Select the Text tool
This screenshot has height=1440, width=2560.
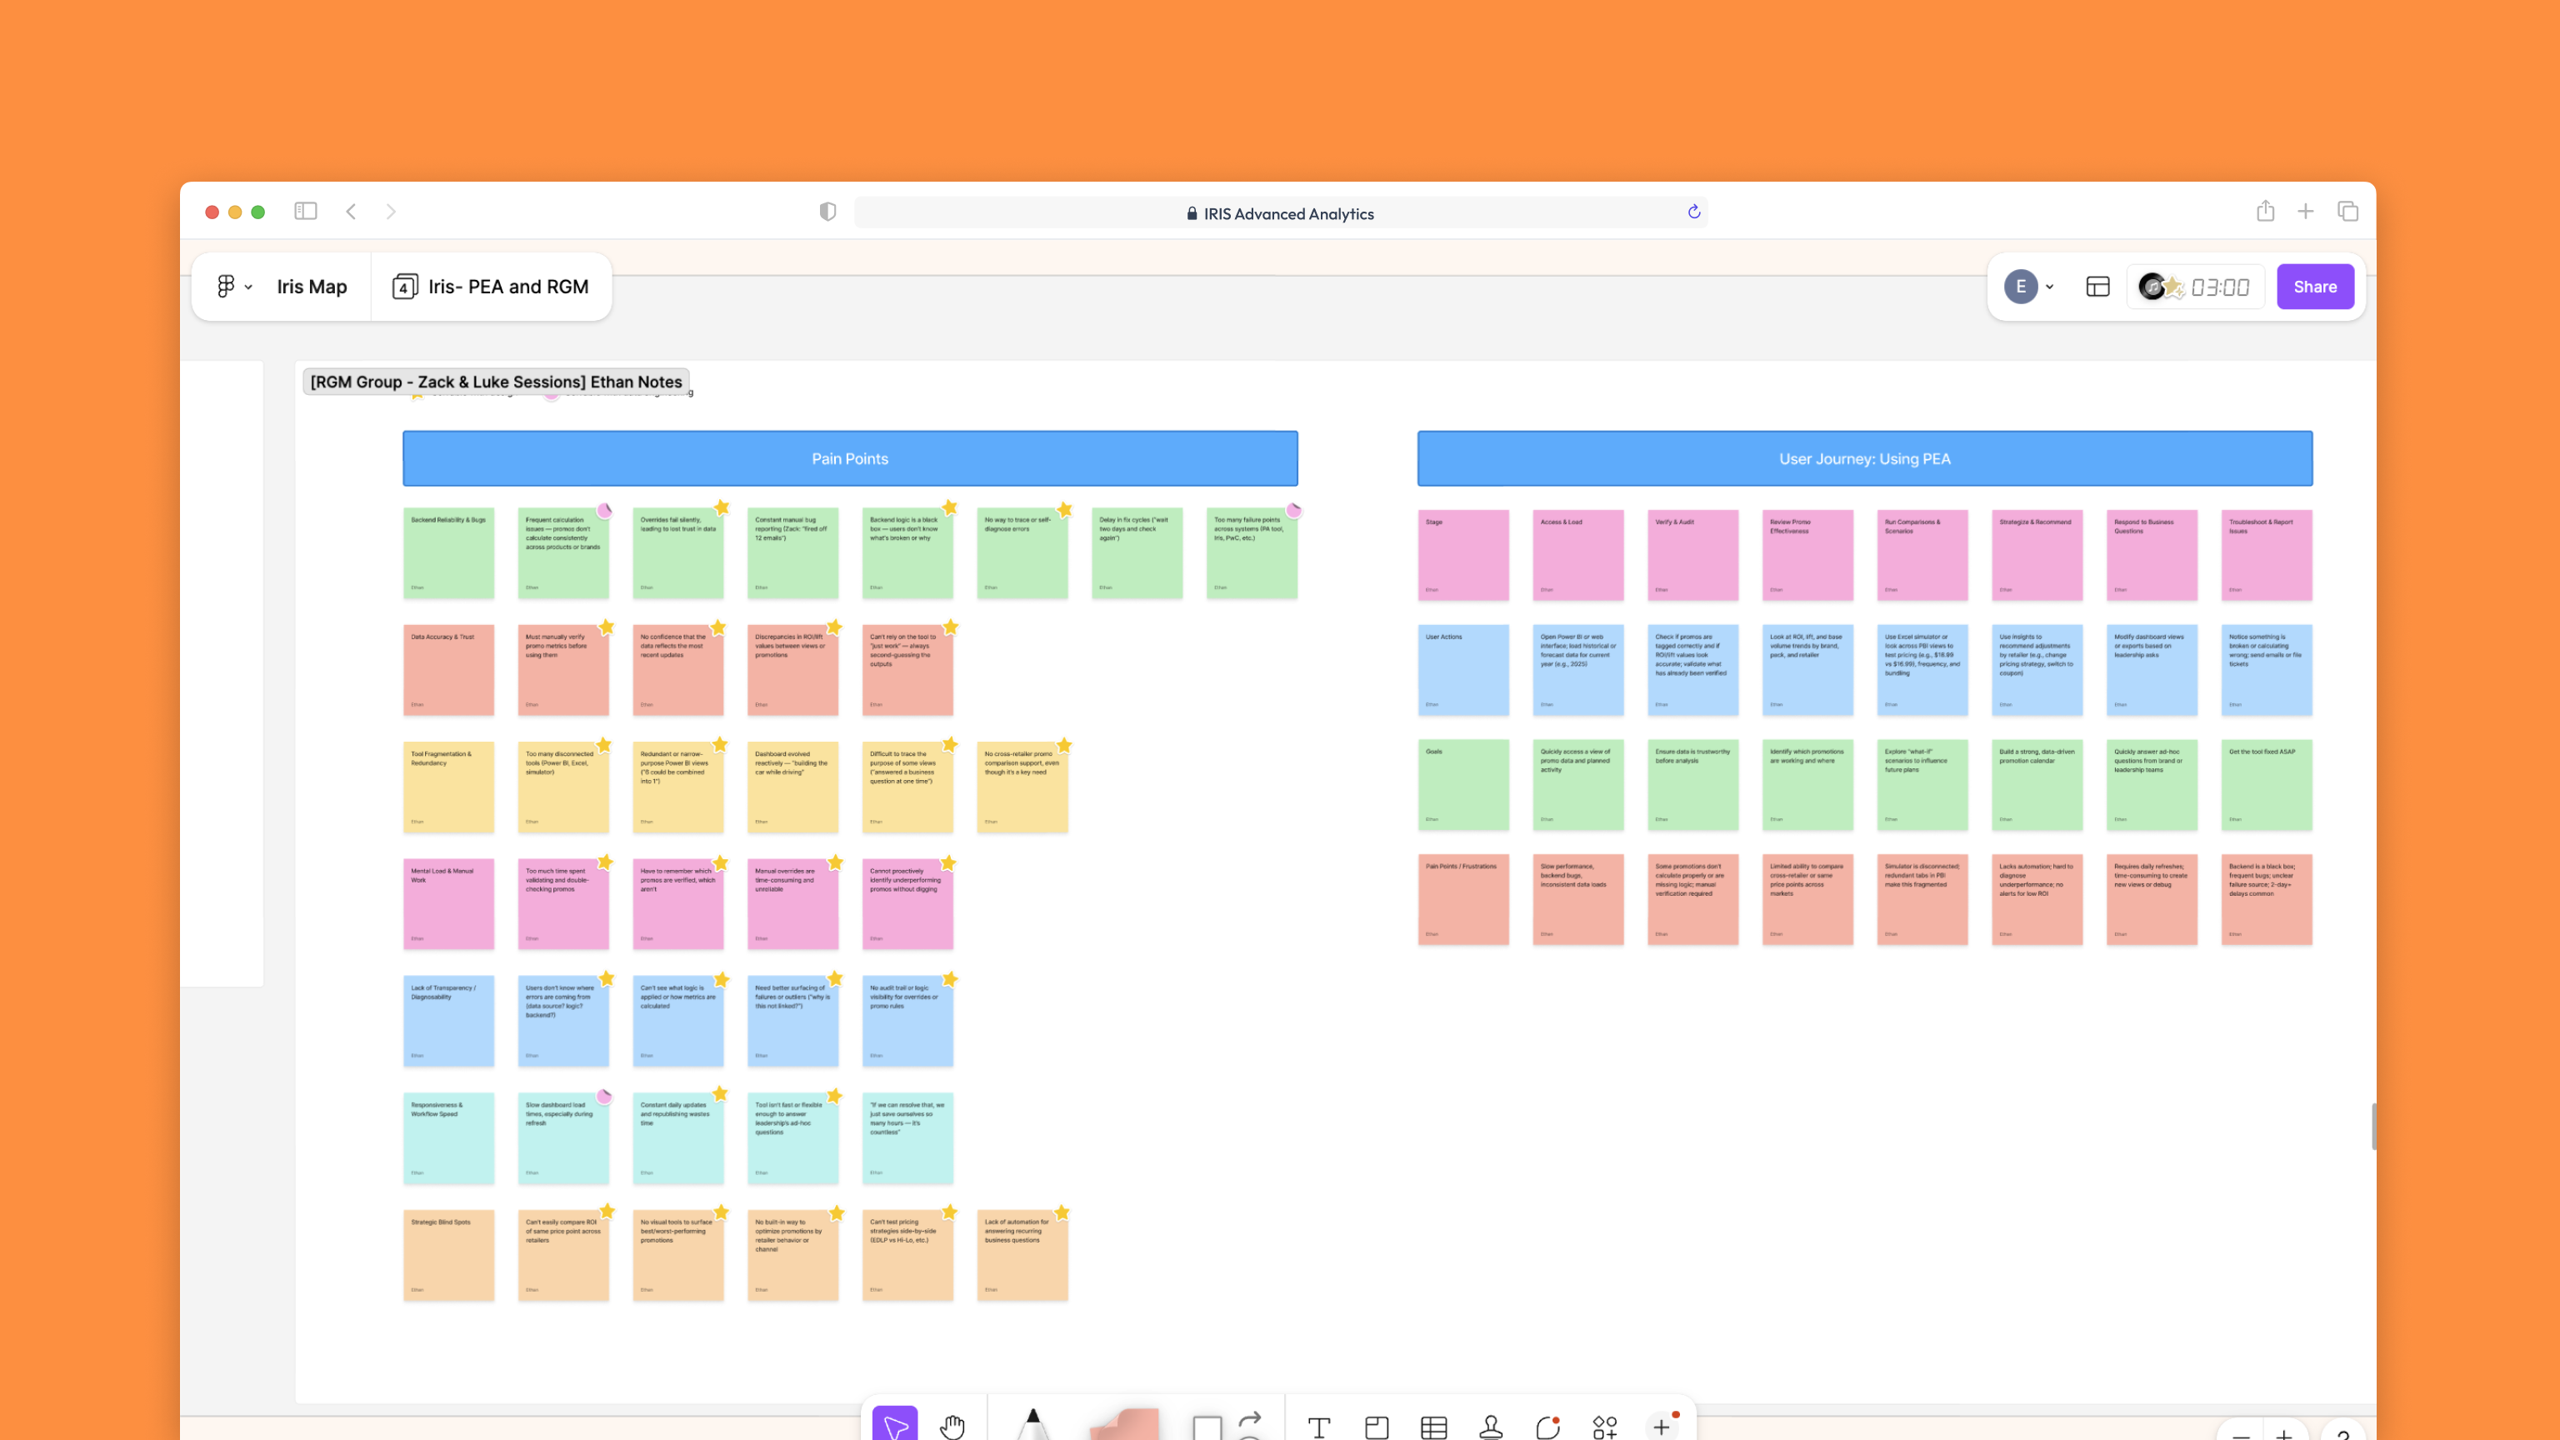(x=1319, y=1427)
